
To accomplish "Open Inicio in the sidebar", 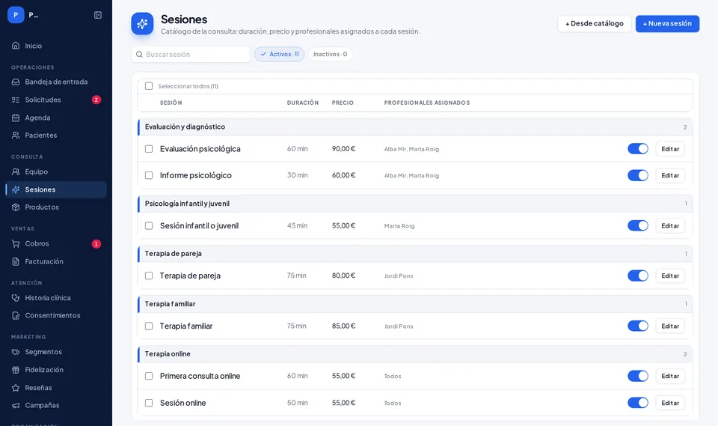I will point(56,46).
